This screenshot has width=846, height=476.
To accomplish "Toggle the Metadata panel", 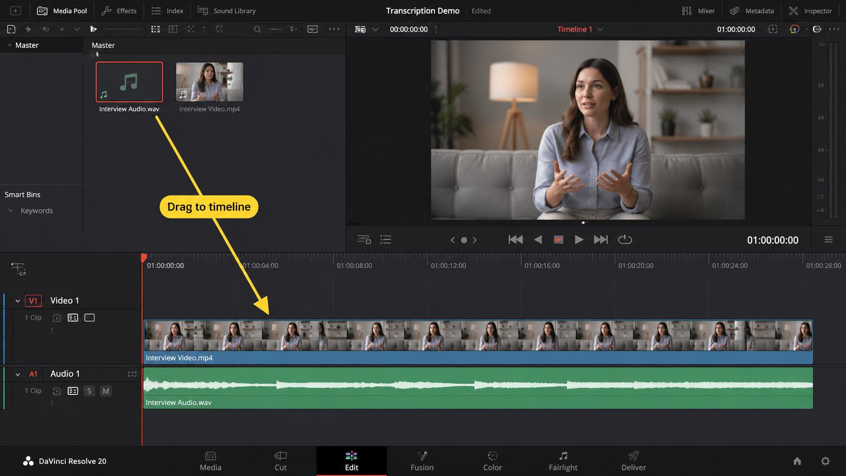I will (x=752, y=11).
